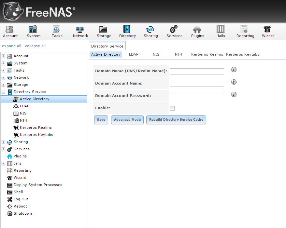Image resolution: width=286 pixels, height=228 pixels.
Task: Open the Storage toolbar icon
Action: 104,32
